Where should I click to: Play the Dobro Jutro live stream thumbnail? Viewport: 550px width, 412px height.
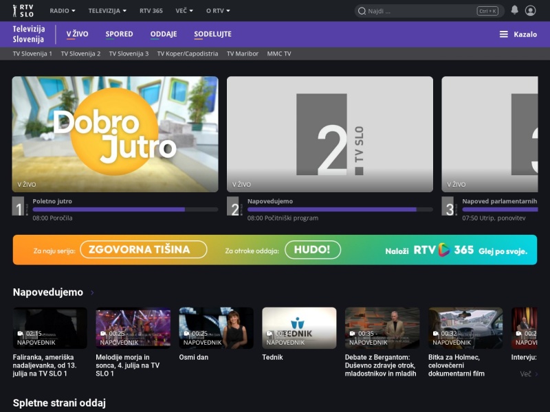(x=115, y=134)
